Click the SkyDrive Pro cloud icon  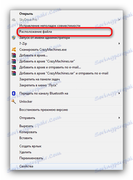point(14,19)
